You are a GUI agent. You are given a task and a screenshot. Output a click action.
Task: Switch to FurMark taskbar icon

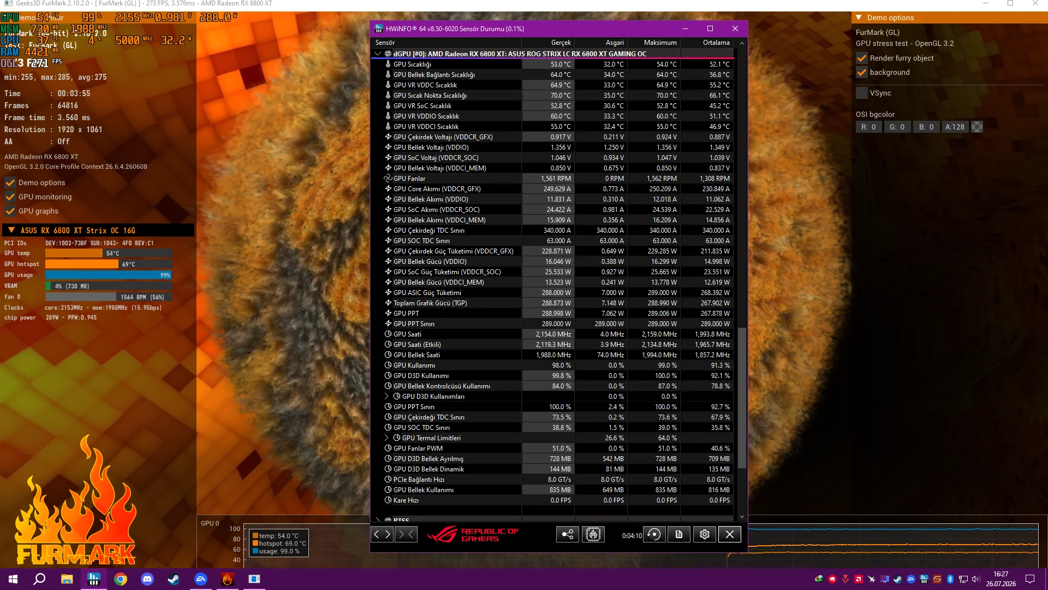pyautogui.click(x=228, y=579)
